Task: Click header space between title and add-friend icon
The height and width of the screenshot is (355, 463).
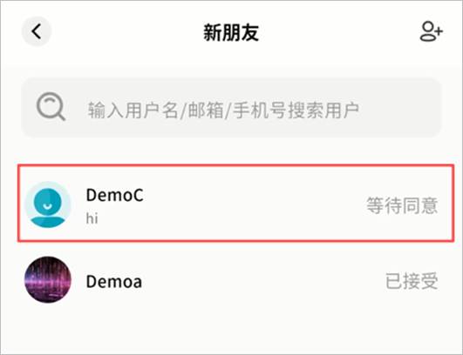Action: (338, 32)
